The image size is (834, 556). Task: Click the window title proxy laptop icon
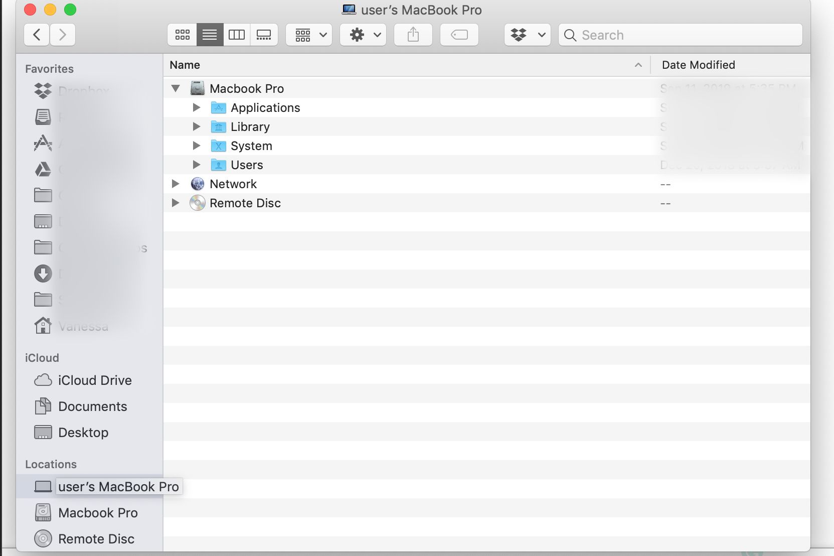(349, 10)
